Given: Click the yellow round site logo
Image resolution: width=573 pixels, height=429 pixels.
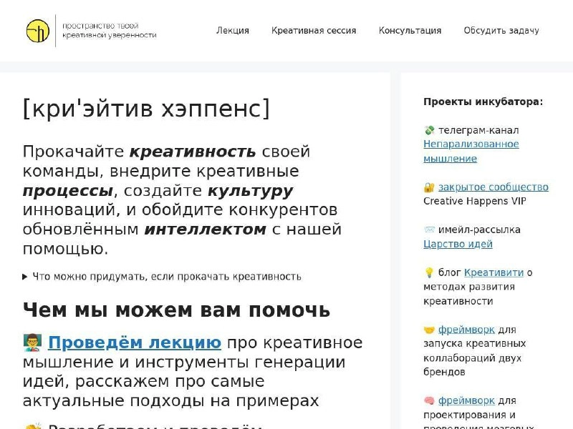Looking at the screenshot, I should 38,31.
